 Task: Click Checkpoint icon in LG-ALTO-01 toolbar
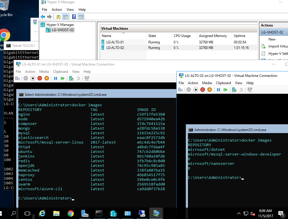tap(71, 78)
